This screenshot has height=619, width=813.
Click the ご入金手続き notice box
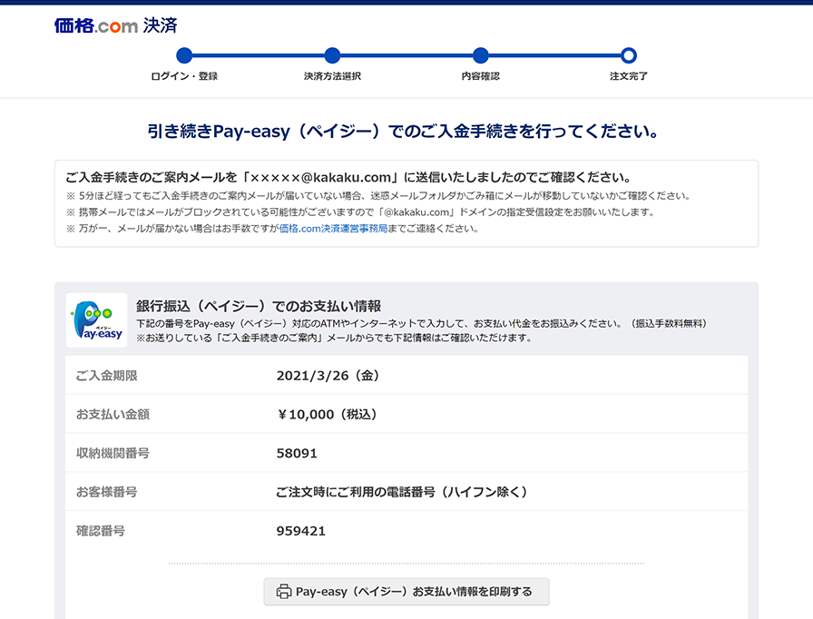(x=406, y=201)
